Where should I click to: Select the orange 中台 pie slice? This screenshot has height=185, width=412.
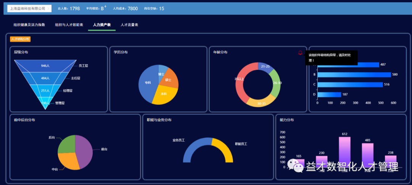[68, 161]
